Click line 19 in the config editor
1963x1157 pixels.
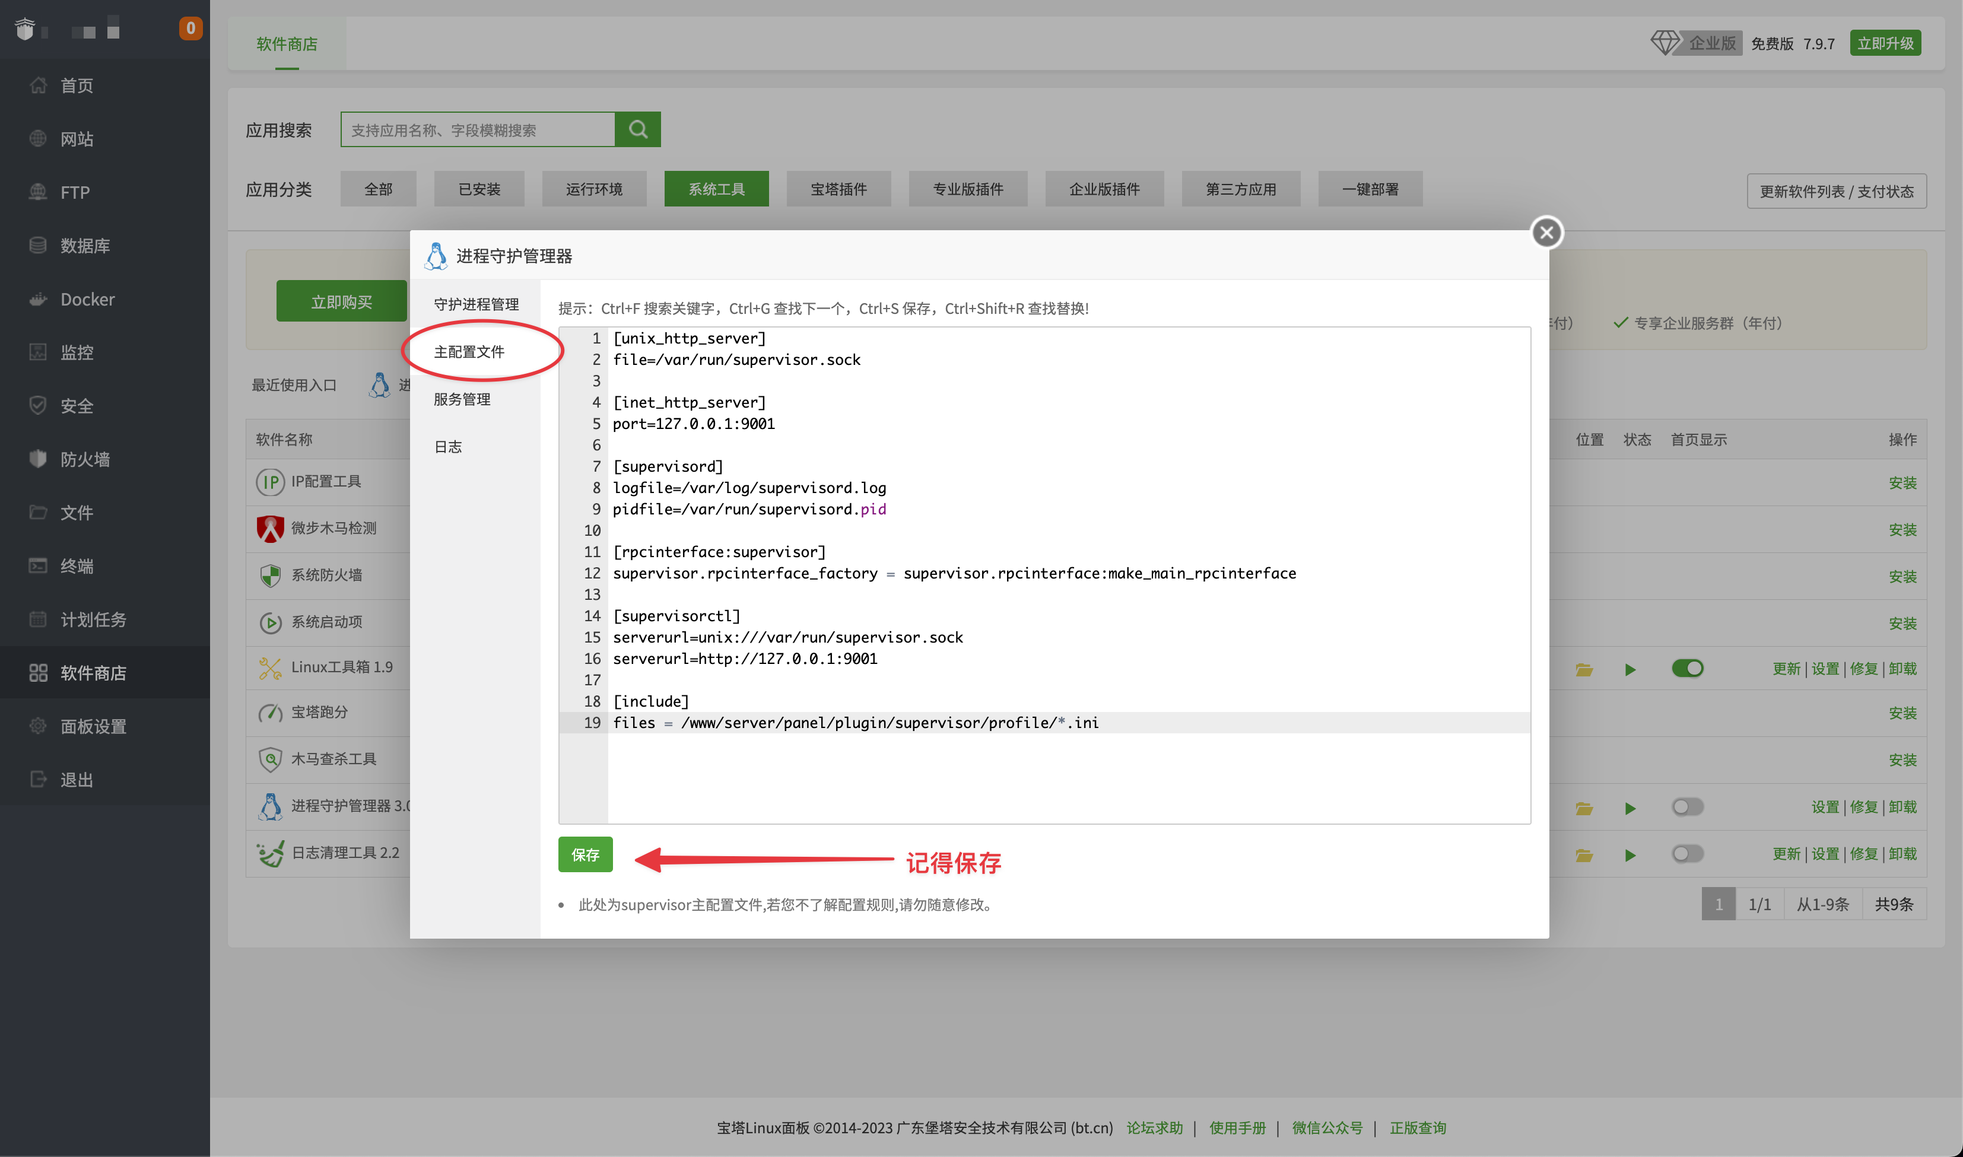tap(1044, 723)
